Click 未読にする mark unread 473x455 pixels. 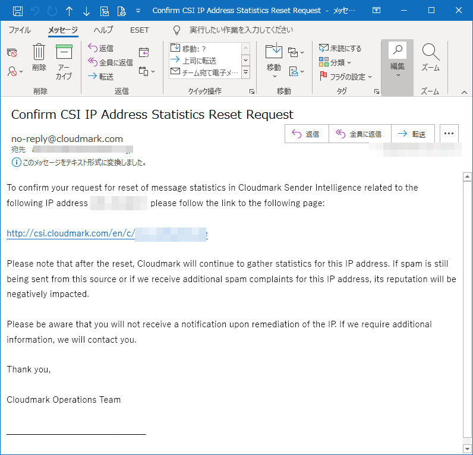[x=340, y=48]
